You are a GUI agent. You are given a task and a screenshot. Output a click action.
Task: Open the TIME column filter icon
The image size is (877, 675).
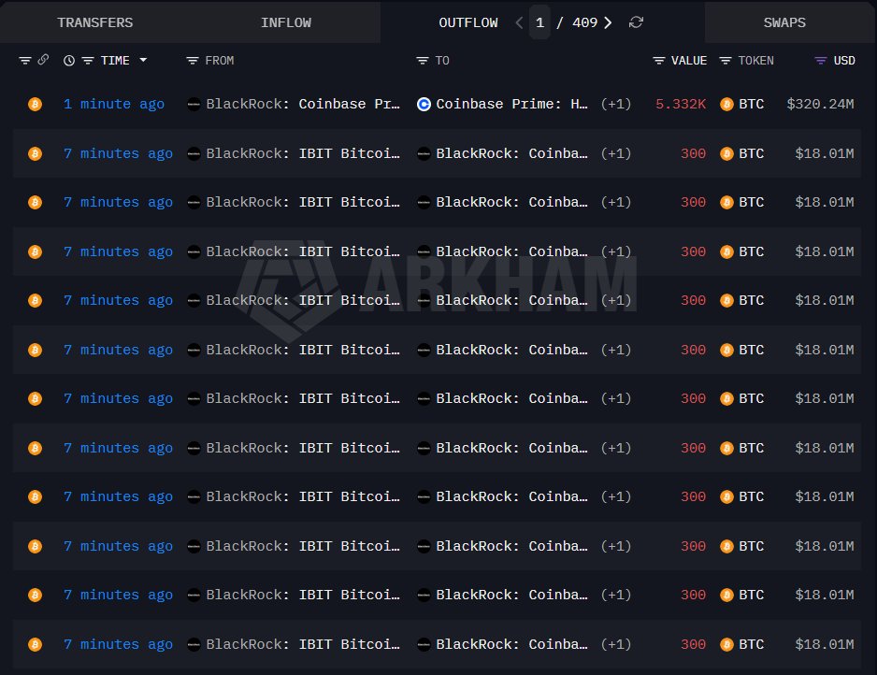(88, 61)
